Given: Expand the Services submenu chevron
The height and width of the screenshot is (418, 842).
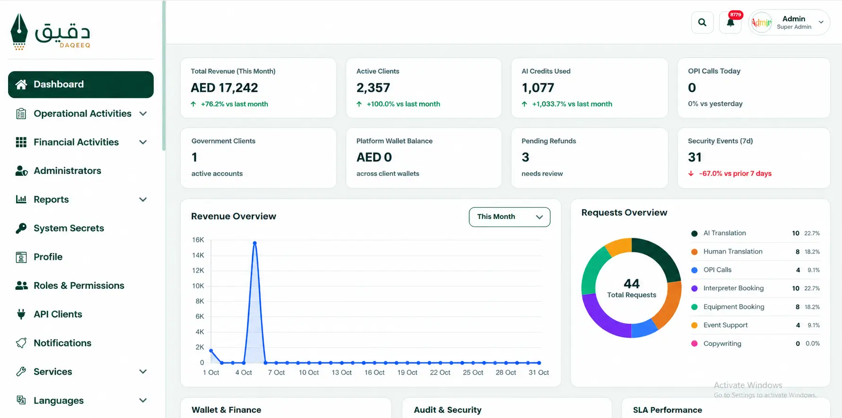Looking at the screenshot, I should [x=143, y=372].
